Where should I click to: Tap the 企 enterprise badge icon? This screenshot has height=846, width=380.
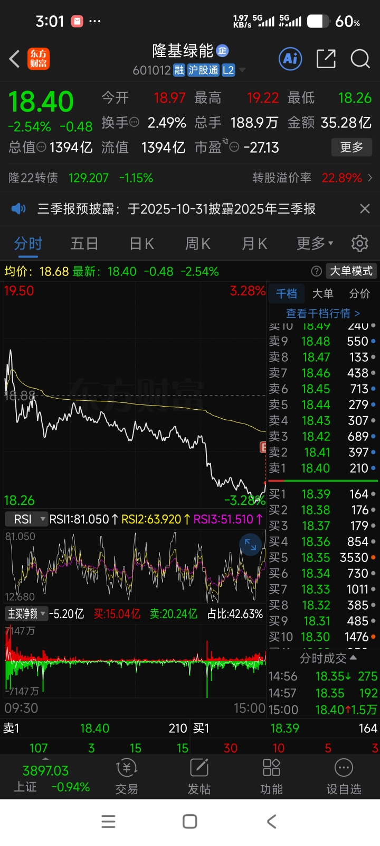point(222,50)
